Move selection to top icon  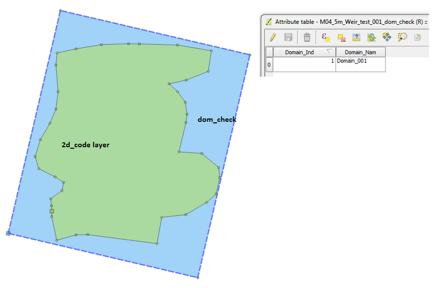356,37
